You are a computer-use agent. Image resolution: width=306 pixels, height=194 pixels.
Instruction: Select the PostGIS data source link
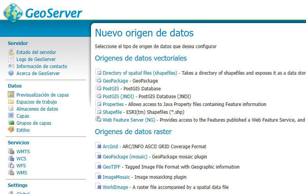click(111, 88)
